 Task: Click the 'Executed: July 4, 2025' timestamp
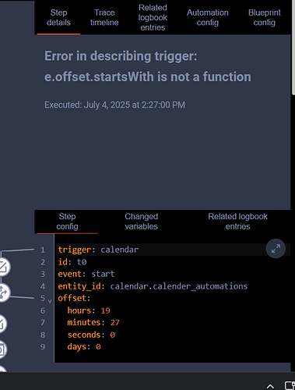pos(114,105)
